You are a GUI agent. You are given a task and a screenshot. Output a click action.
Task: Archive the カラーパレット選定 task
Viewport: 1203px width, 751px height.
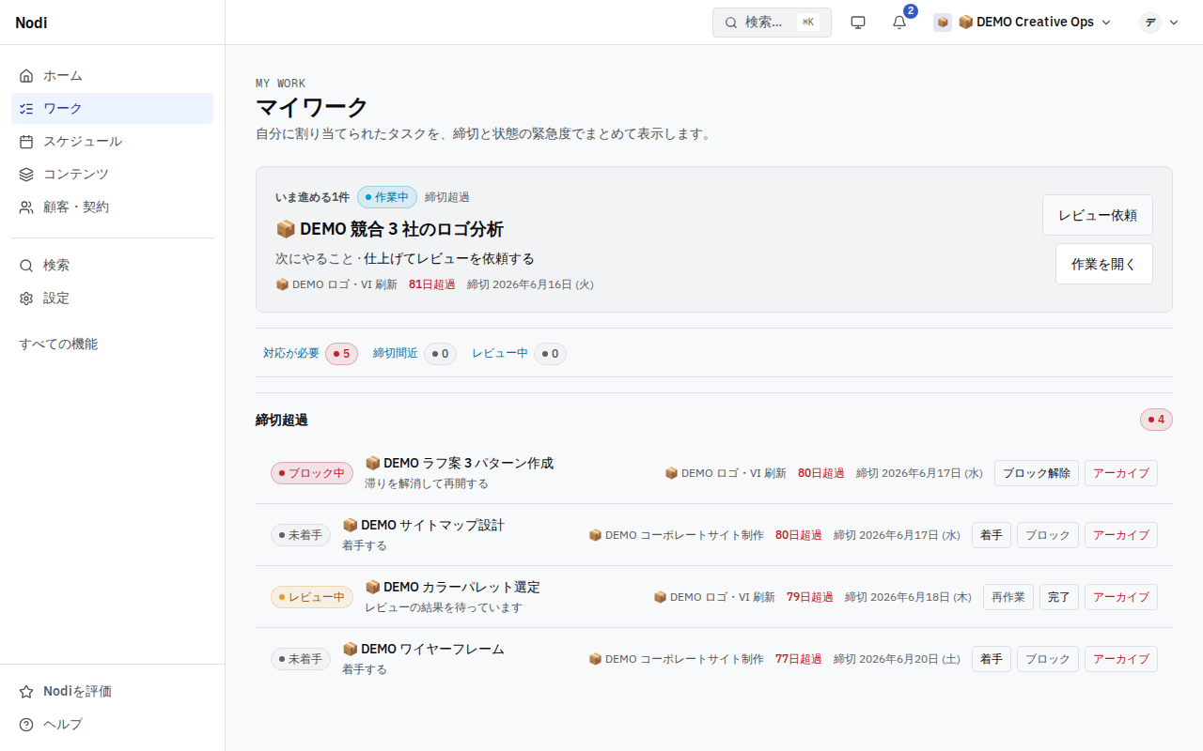(x=1121, y=597)
